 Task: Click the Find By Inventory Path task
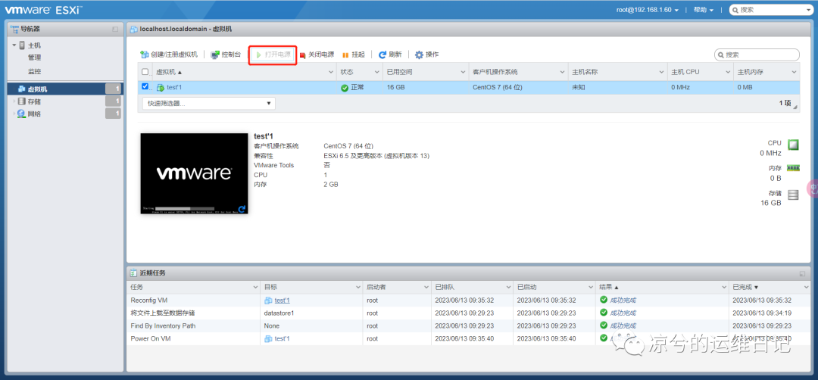click(164, 325)
